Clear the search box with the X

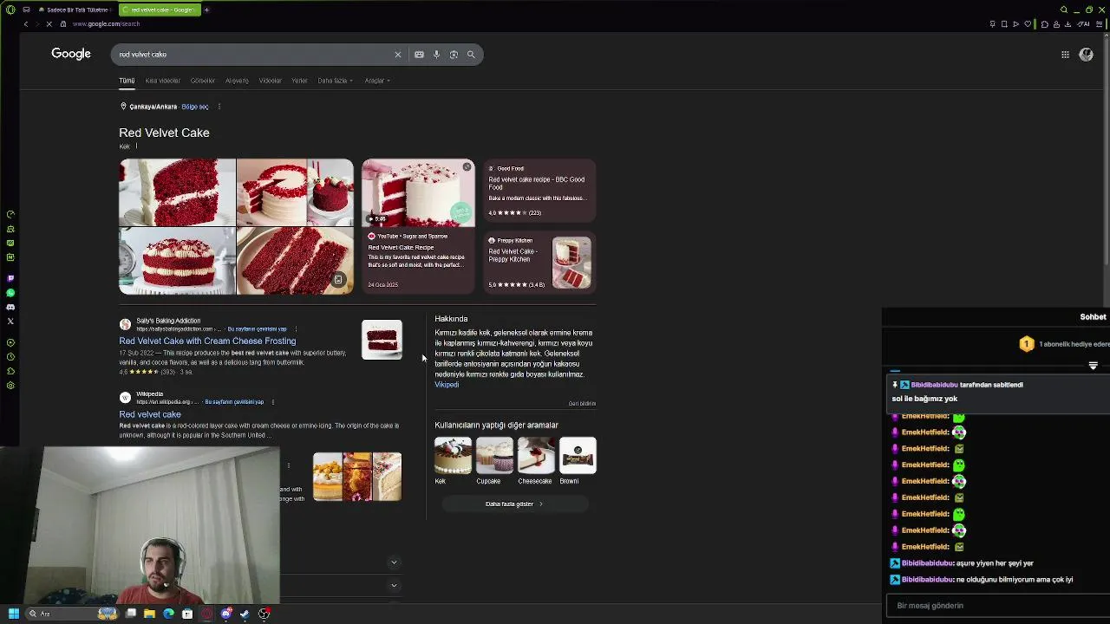398,55
